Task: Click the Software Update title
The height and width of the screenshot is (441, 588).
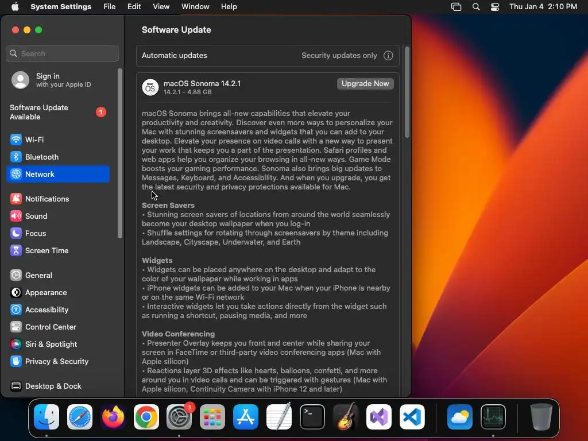Action: (x=176, y=30)
